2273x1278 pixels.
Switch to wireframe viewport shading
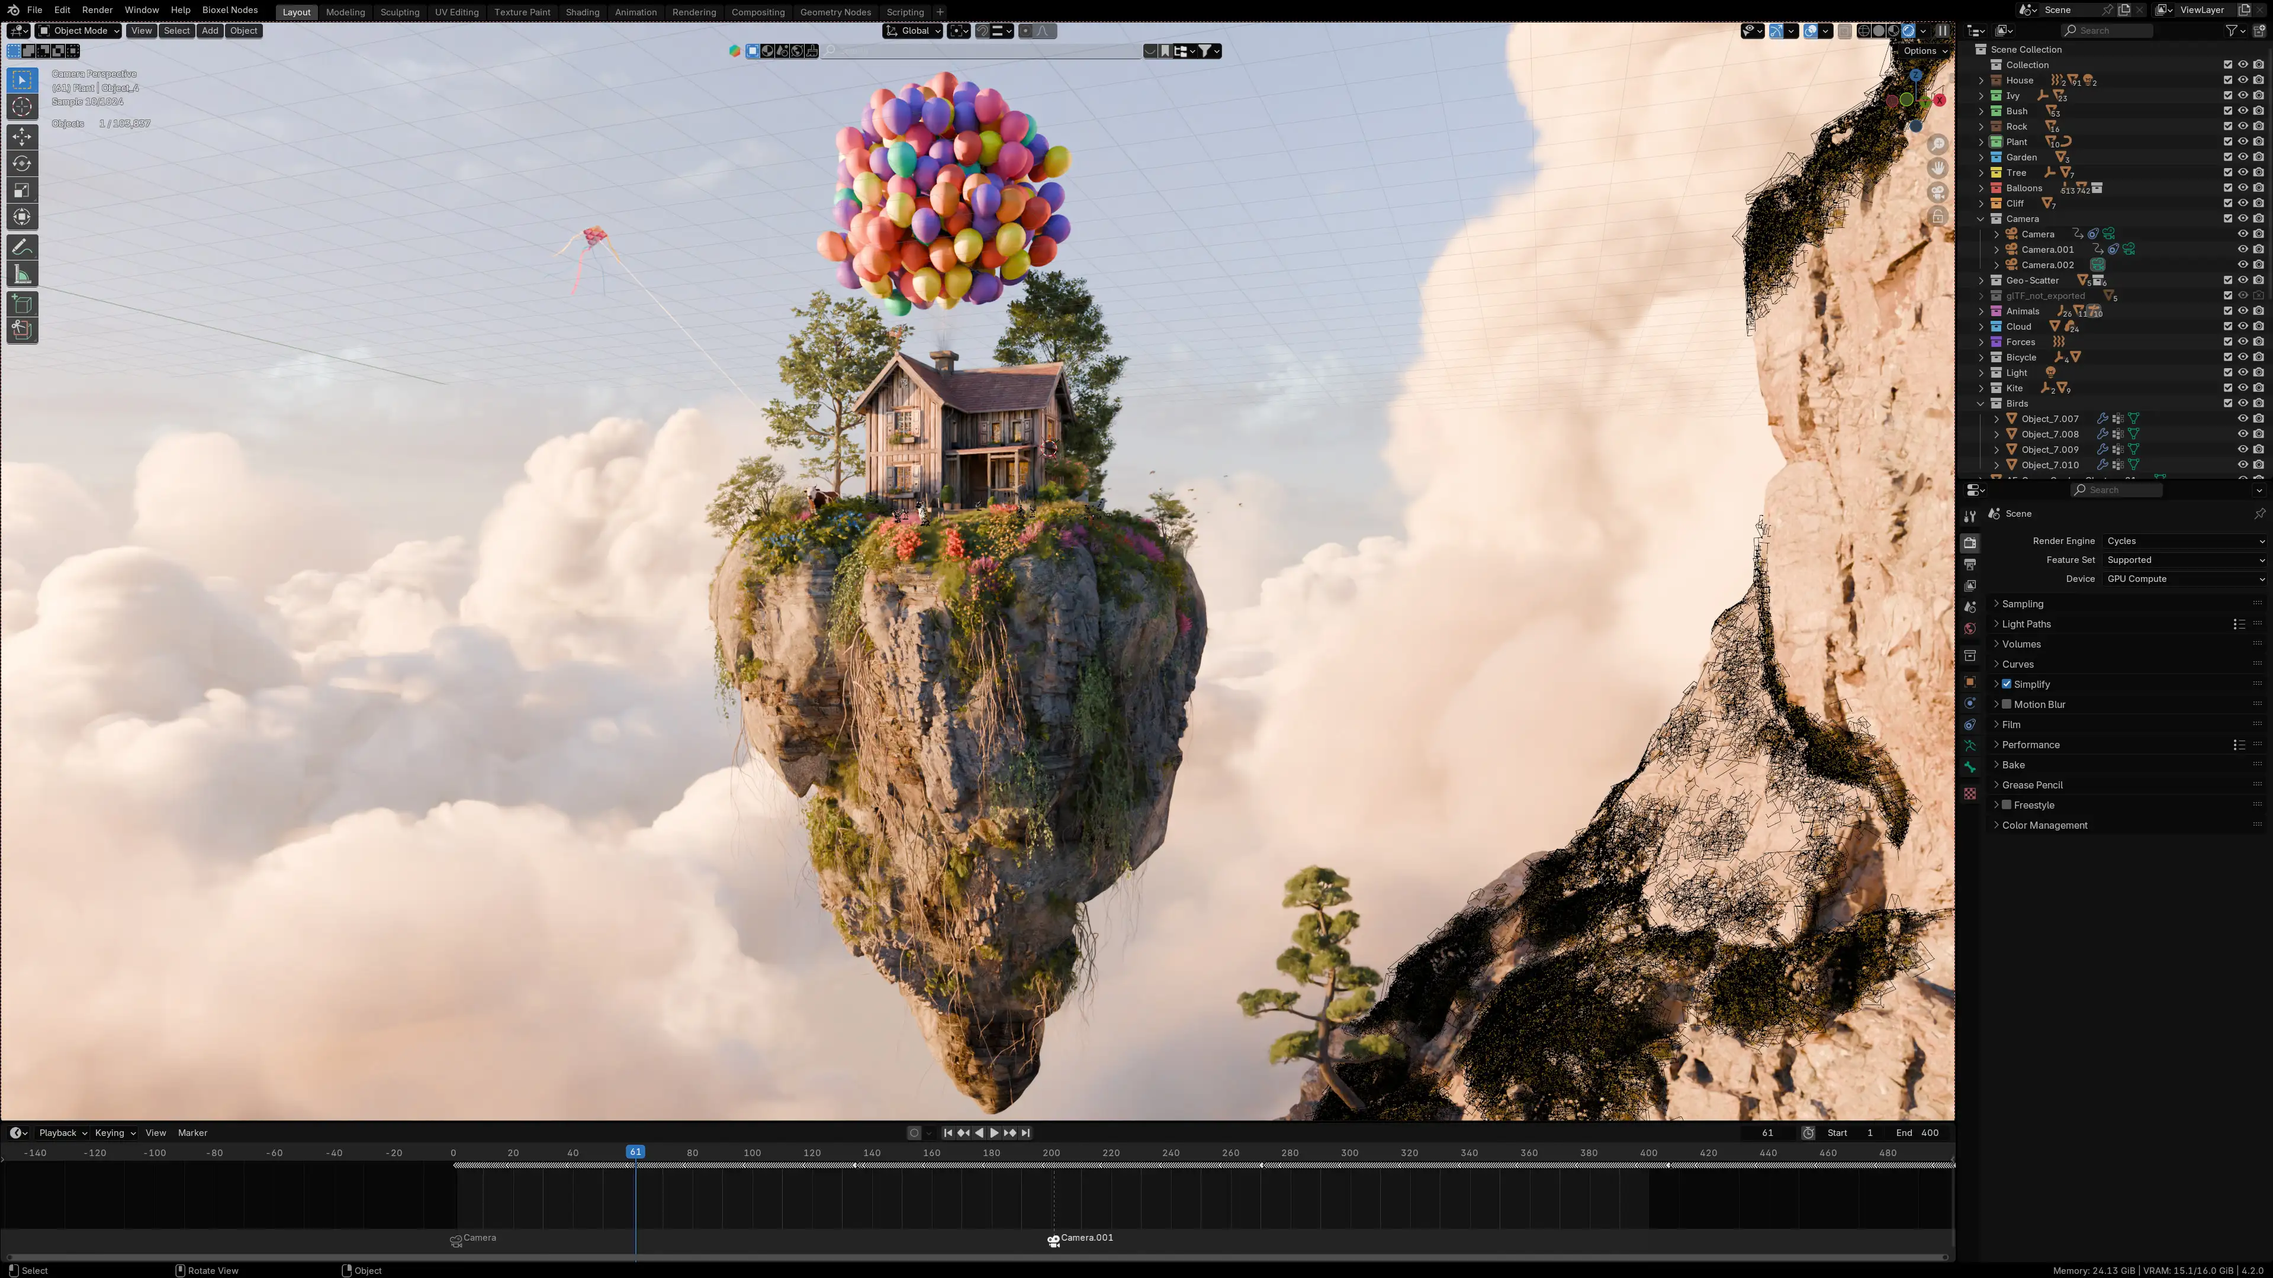(x=1864, y=31)
